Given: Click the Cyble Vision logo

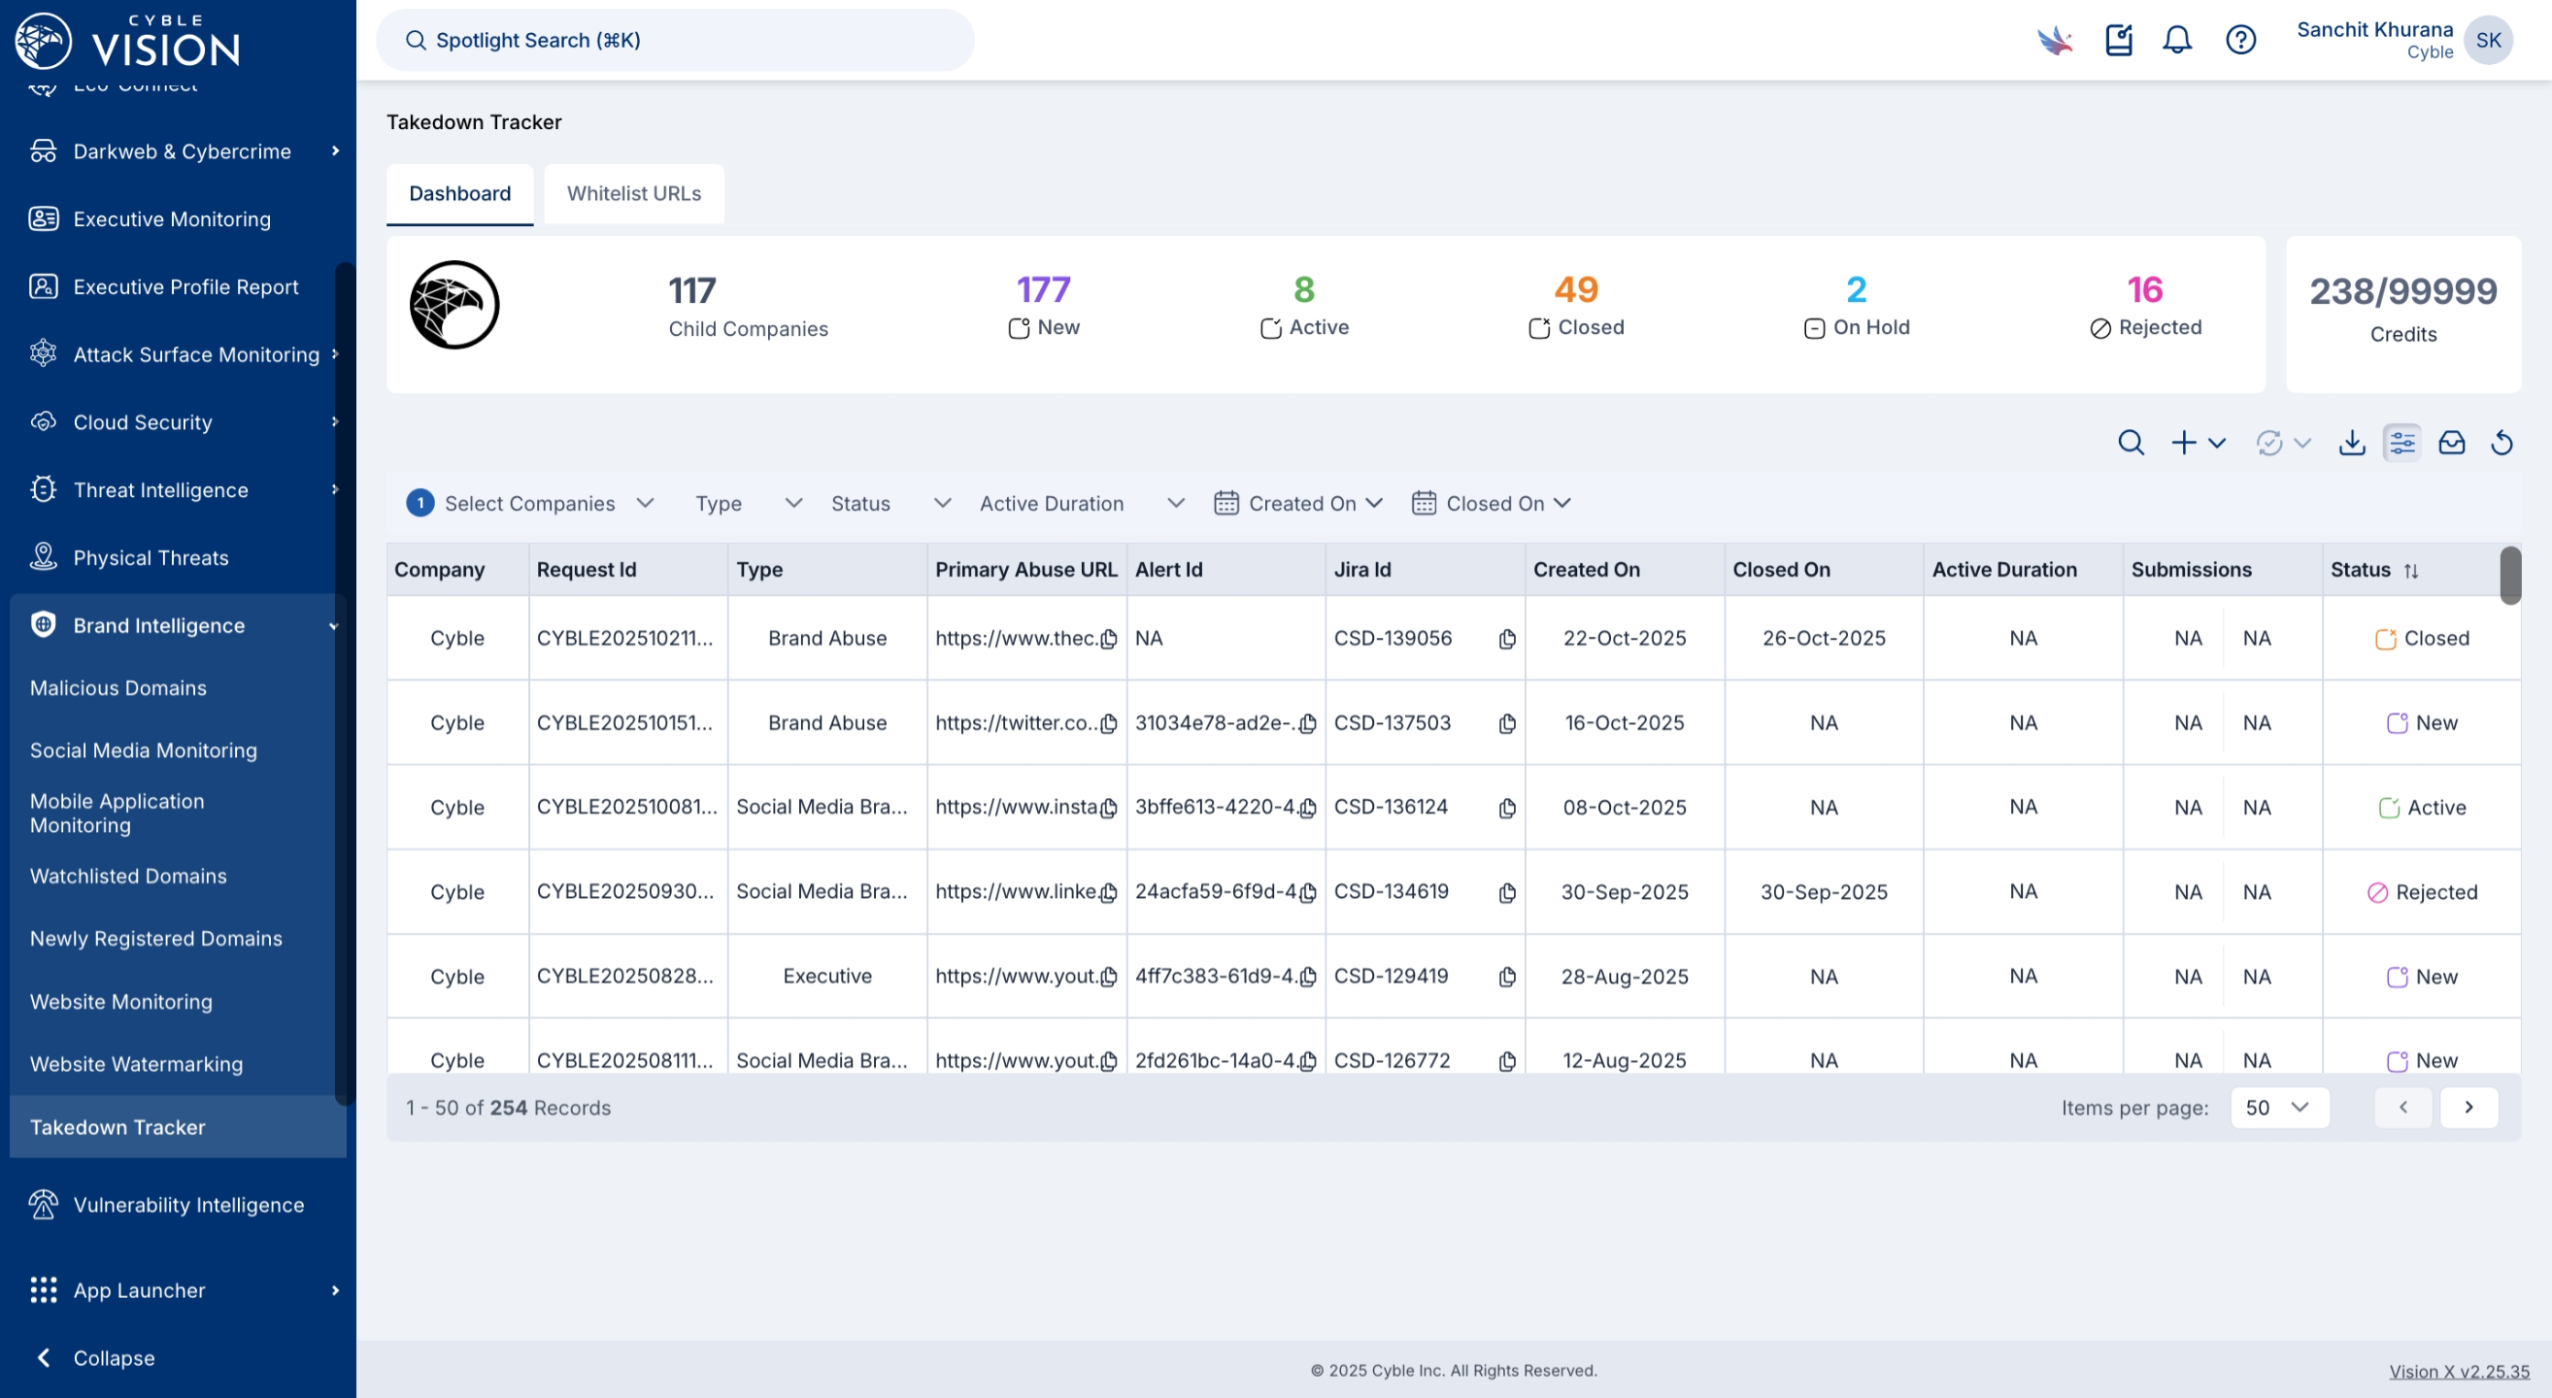Looking at the screenshot, I should [x=128, y=41].
